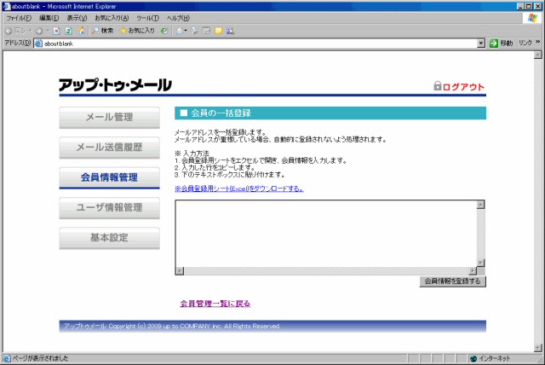Screen dimensions: 545x365
Task: Click the text area scroll up arrow
Action: 480,205
